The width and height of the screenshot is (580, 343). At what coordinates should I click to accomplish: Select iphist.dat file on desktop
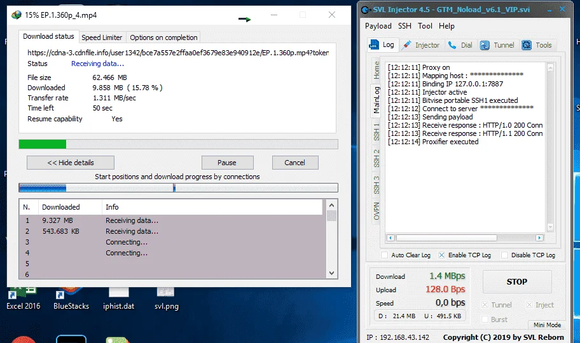tap(118, 299)
